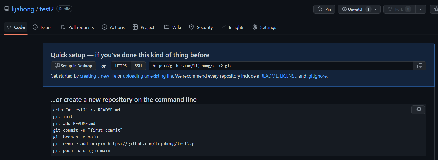Screen dimensions: 438x160
Task: Switch to the Projects tab
Action: [144, 27]
